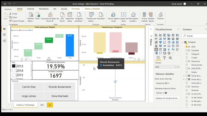Tick the 2013 year slicer box
The height and width of the screenshot is (116, 207).
[14, 66]
